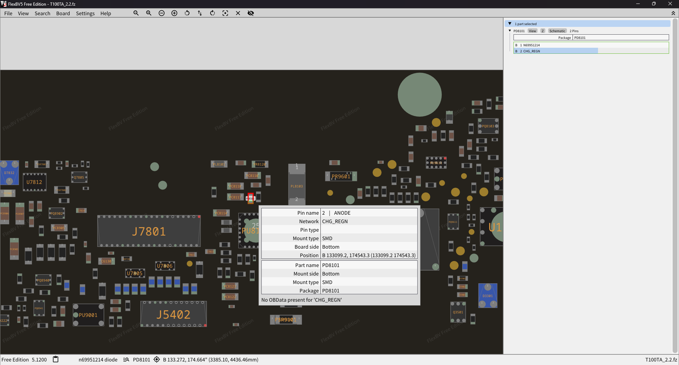The image size is (679, 365).
Task: Click the View button next to PD8101
Action: click(532, 31)
